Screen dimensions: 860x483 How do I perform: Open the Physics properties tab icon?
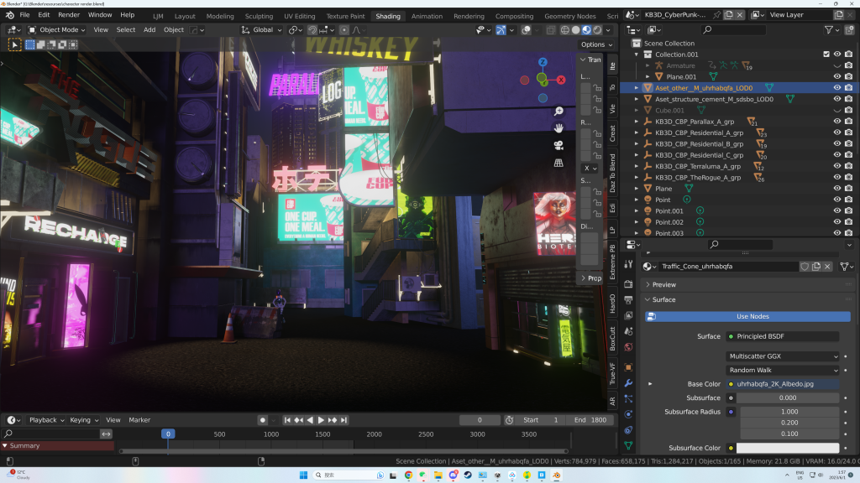[628, 414]
